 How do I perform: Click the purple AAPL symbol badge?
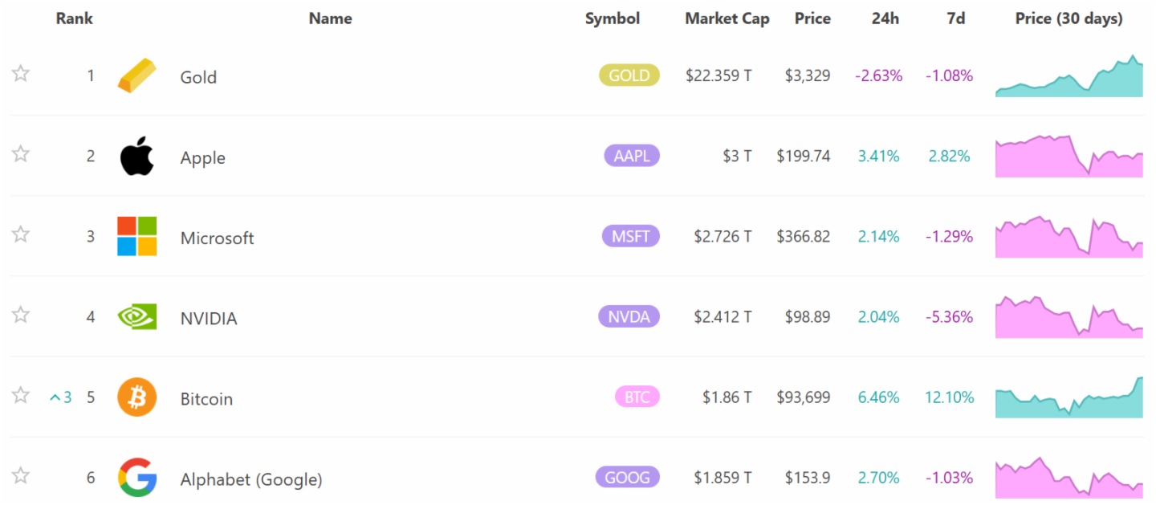632,156
